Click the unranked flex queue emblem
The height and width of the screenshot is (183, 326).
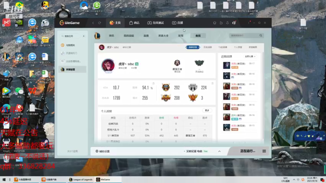pyautogui.click(x=199, y=63)
